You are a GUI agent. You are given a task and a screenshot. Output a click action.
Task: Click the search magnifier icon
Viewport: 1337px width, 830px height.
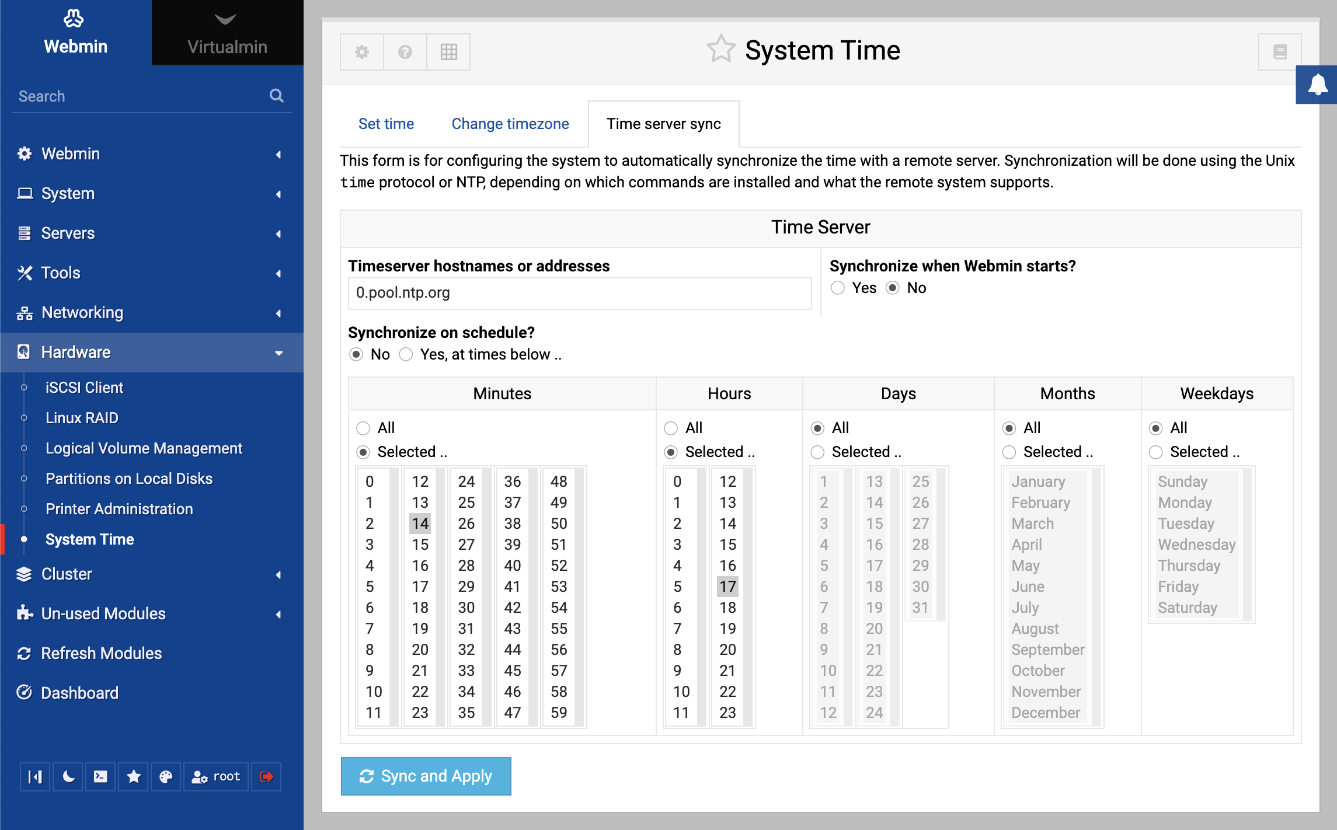(277, 96)
